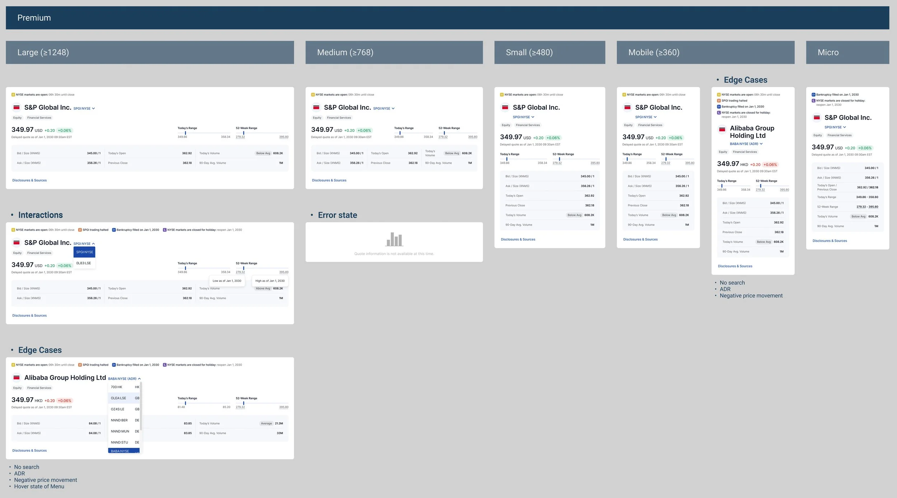The height and width of the screenshot is (498, 897).
Task: Select 0L83:LSE from the open listing menu
Action: [84, 263]
